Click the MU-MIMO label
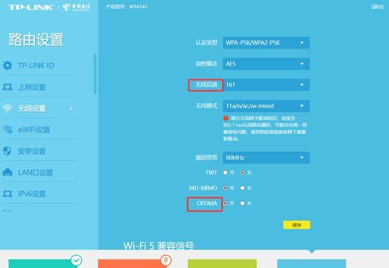 pos(203,188)
